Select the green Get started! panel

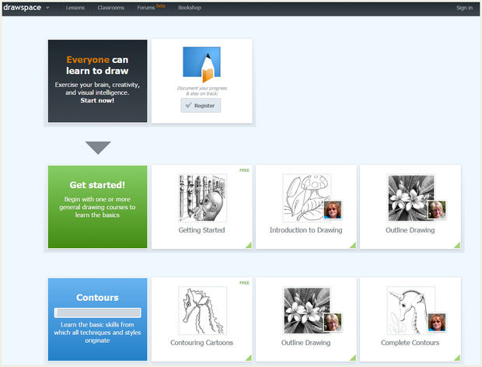[x=97, y=207]
